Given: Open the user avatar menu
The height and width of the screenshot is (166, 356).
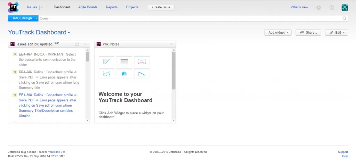Looking at the screenshot, I should click(x=345, y=8).
